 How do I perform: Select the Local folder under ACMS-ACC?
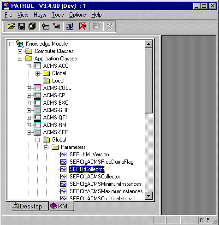(x=58, y=81)
